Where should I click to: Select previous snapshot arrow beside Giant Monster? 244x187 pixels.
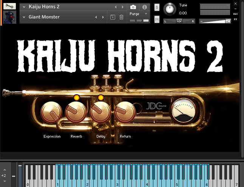pos(96,17)
